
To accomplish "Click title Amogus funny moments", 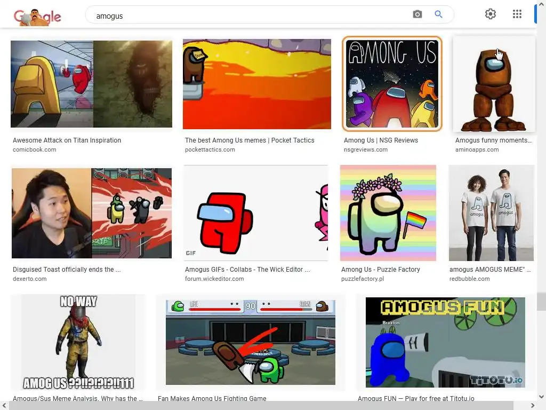I will pyautogui.click(x=493, y=140).
